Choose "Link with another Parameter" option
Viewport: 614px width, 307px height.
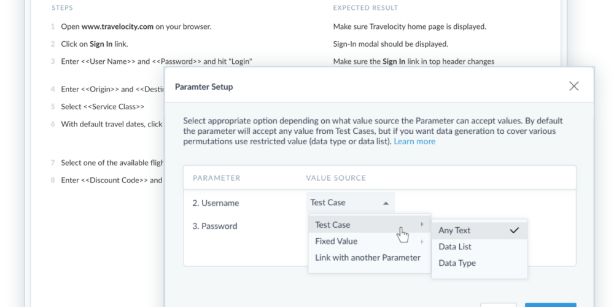pos(368,258)
